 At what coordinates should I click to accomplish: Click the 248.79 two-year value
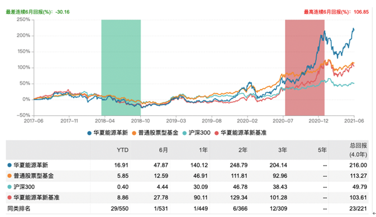pos(239,165)
